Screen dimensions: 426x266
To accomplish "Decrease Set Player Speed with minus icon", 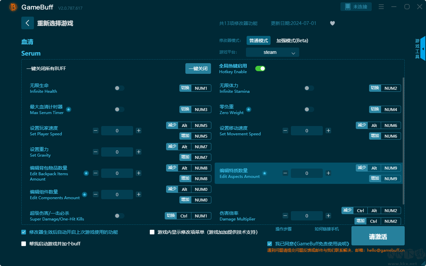I will tap(96, 131).
